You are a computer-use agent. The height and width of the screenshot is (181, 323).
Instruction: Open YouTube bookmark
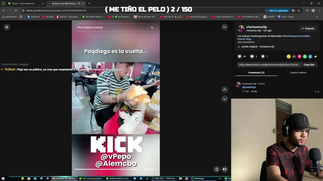48,17
